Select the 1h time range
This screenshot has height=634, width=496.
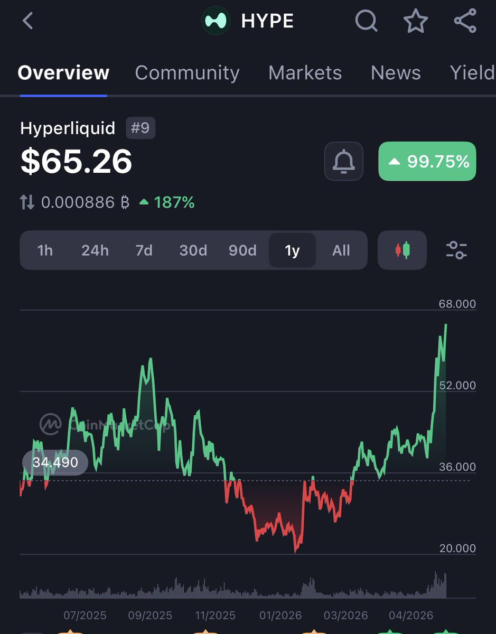point(45,250)
